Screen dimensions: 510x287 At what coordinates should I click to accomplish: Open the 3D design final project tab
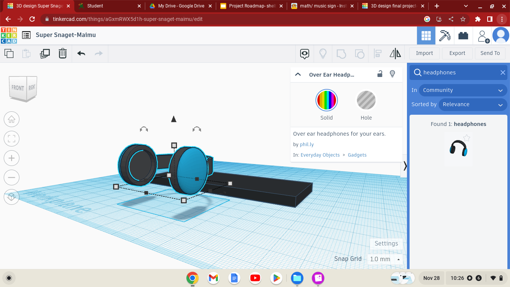coord(392,6)
